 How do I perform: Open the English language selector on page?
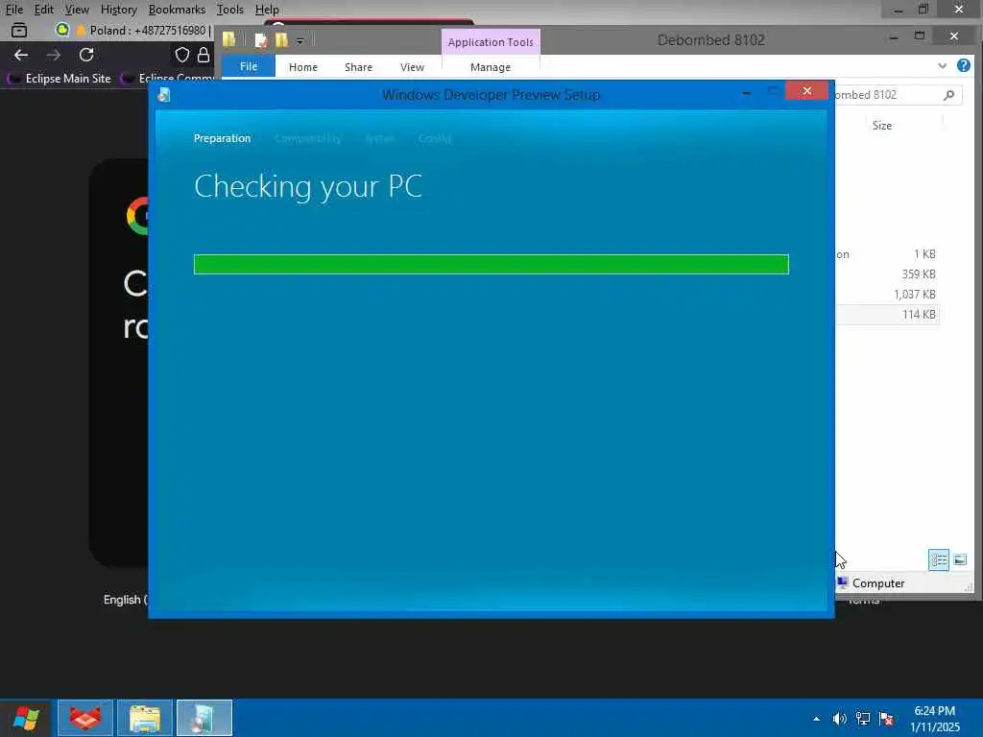[x=126, y=600]
